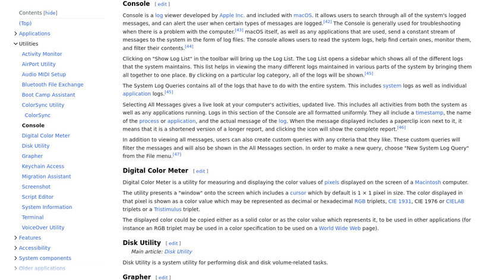Follow the 'timestamp' link

pos(429,113)
